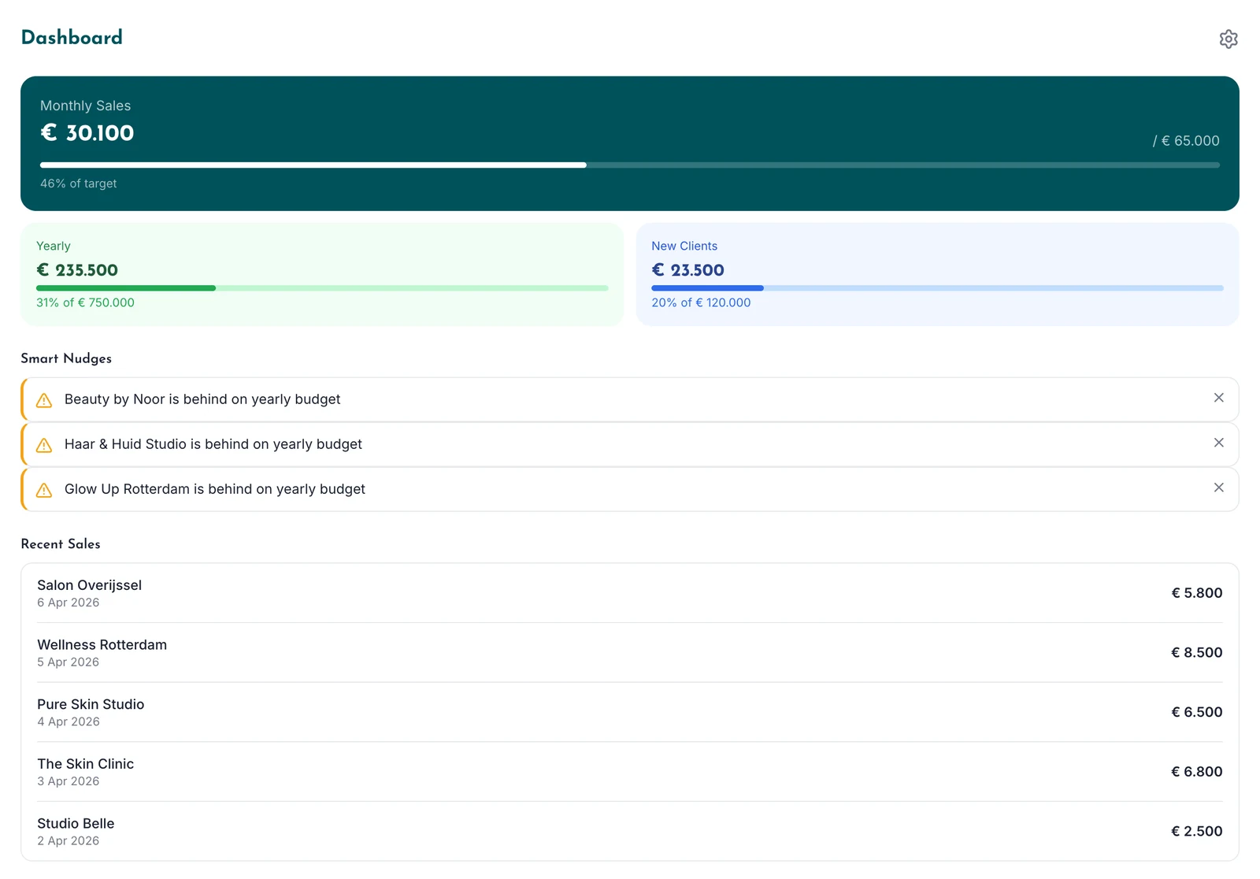The height and width of the screenshot is (879, 1260).
Task: Dismiss the Beauty by Noor nudge
Action: (x=1218, y=398)
